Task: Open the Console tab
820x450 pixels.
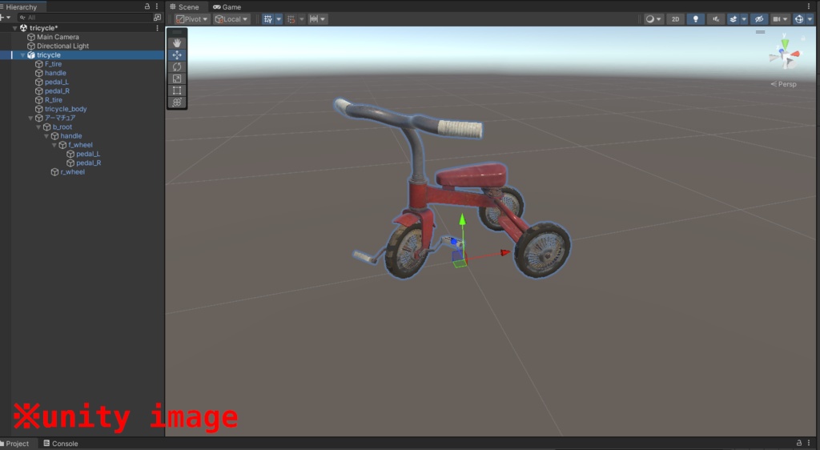Action: [61, 444]
